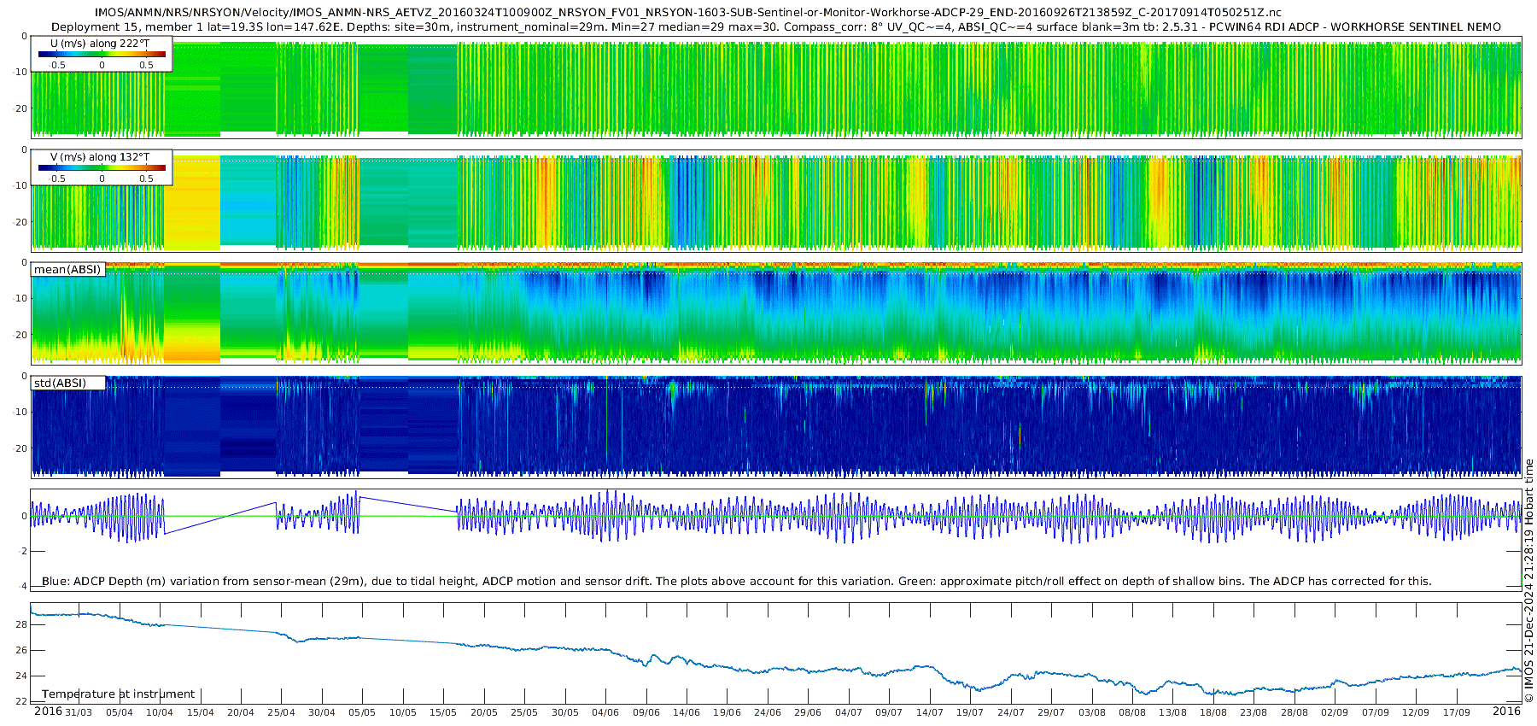Select the mean(ABSI) panel label
Viewport: 1537px width, 726px height.
pyautogui.click(x=67, y=270)
